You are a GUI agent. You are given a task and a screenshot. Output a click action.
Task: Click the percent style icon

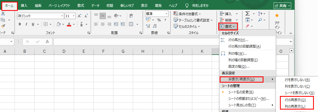point(159,20)
